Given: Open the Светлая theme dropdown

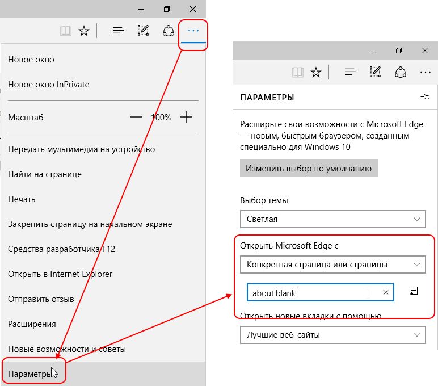Looking at the screenshot, I should tap(332, 219).
